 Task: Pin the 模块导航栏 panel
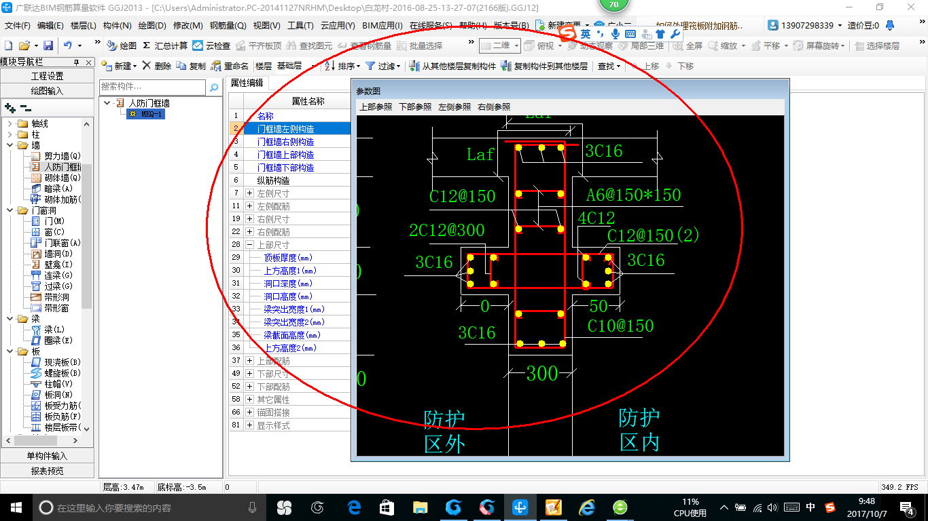pos(77,62)
